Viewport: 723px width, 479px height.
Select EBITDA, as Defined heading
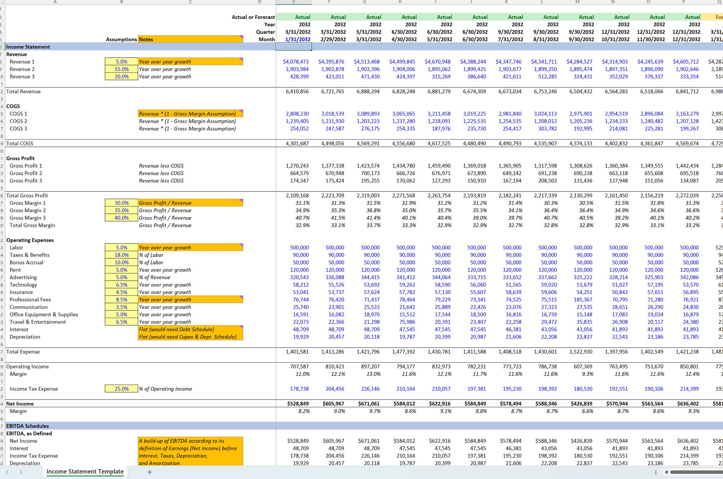coord(29,433)
